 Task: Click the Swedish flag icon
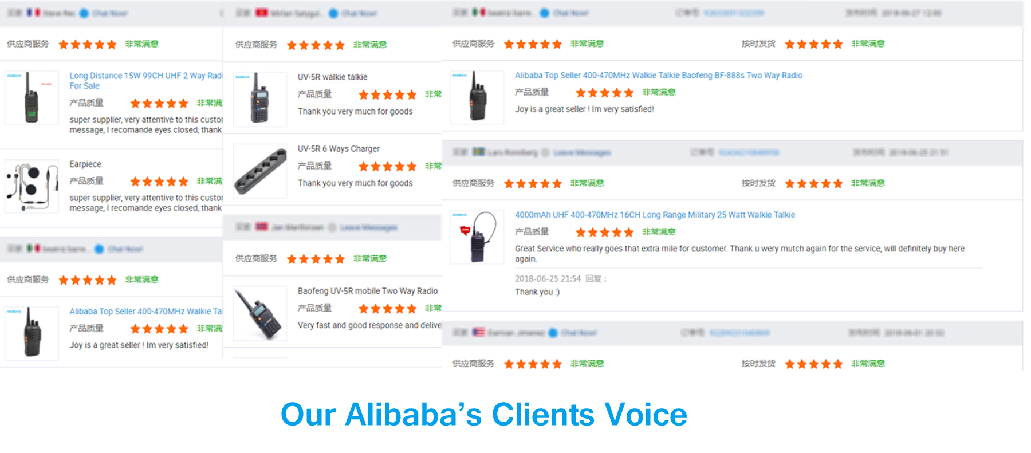pyautogui.click(x=478, y=152)
